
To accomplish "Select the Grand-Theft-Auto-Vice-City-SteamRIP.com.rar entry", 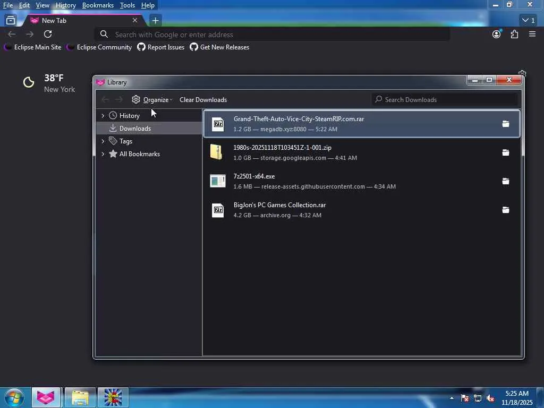I will (x=361, y=124).
